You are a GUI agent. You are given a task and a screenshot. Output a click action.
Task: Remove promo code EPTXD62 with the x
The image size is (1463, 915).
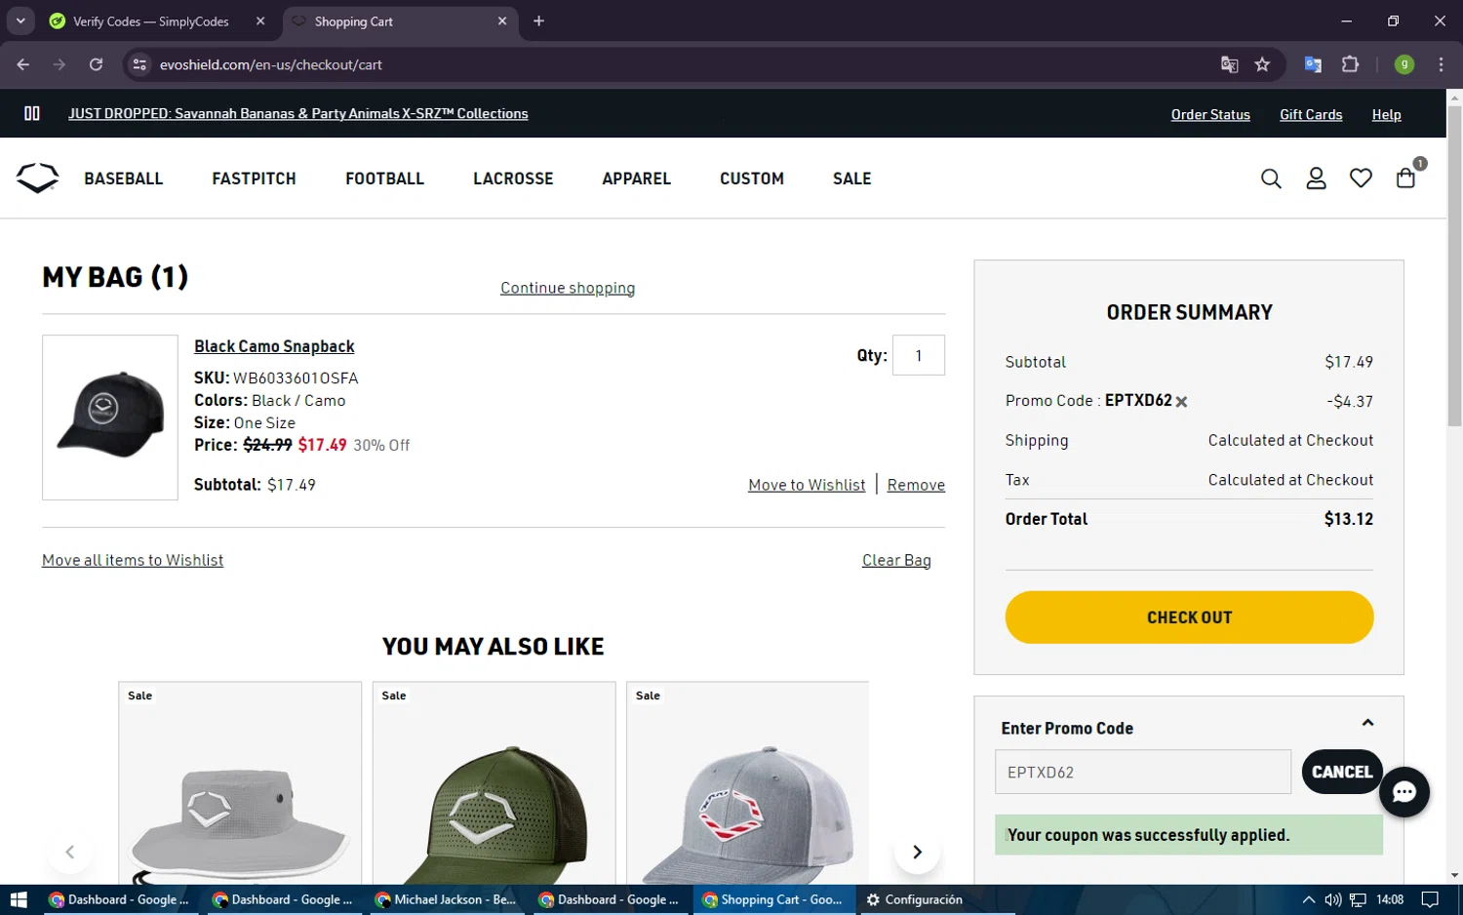1181,402
